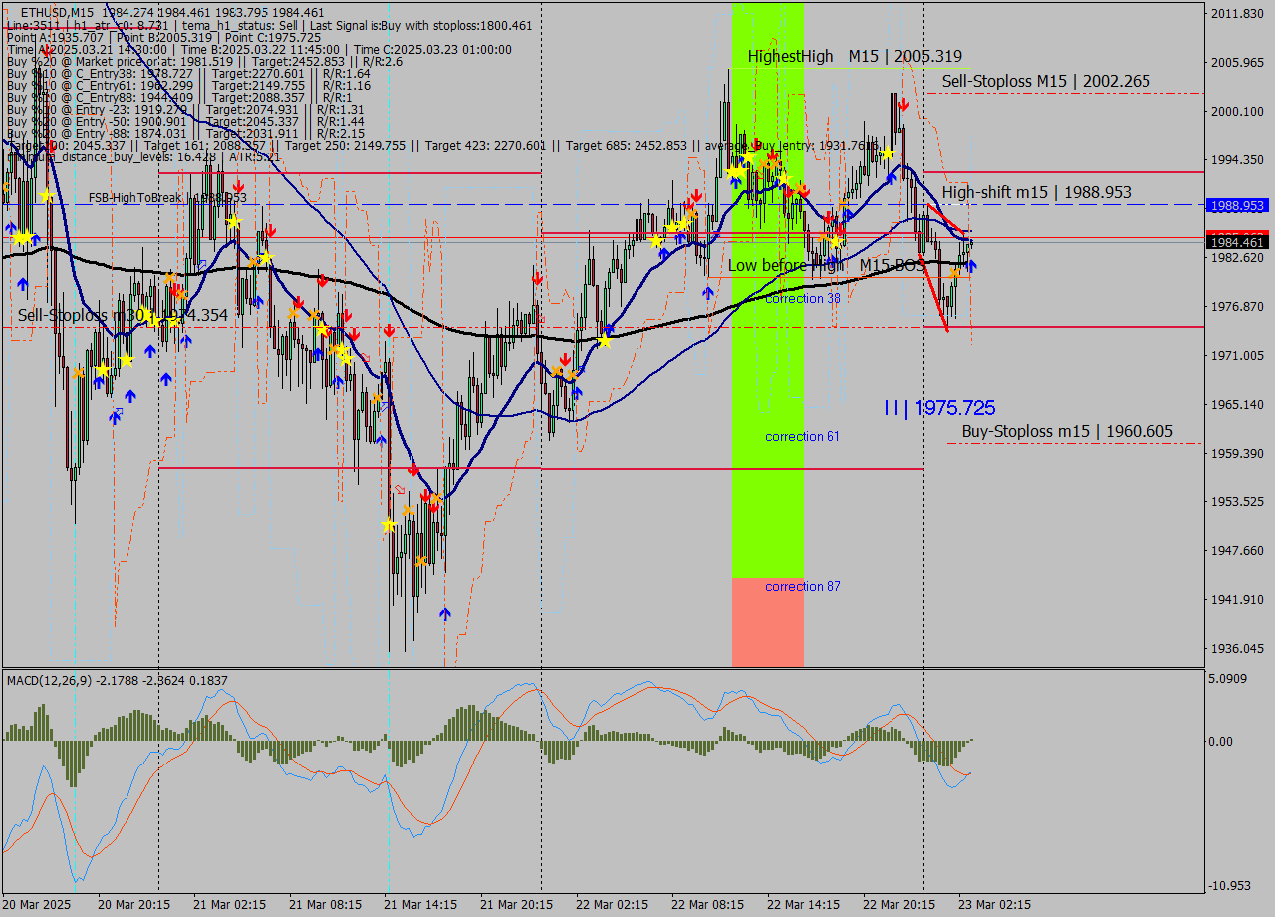Select the Buy-Stoploss m15 1960.605 label
This screenshot has width=1275, height=917.
pyautogui.click(x=1066, y=431)
